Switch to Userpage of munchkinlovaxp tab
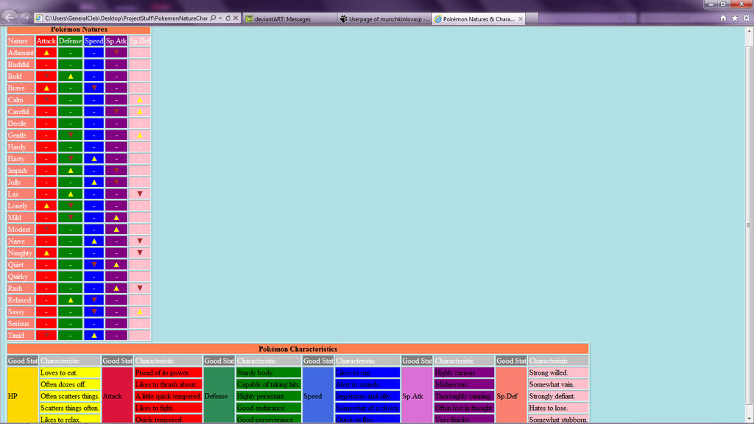The image size is (754, 424). pyautogui.click(x=384, y=19)
